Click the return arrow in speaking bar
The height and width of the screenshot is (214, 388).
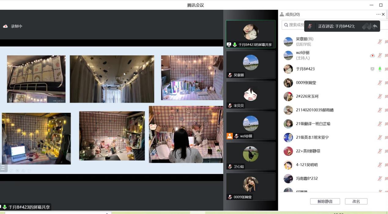pos(375,26)
